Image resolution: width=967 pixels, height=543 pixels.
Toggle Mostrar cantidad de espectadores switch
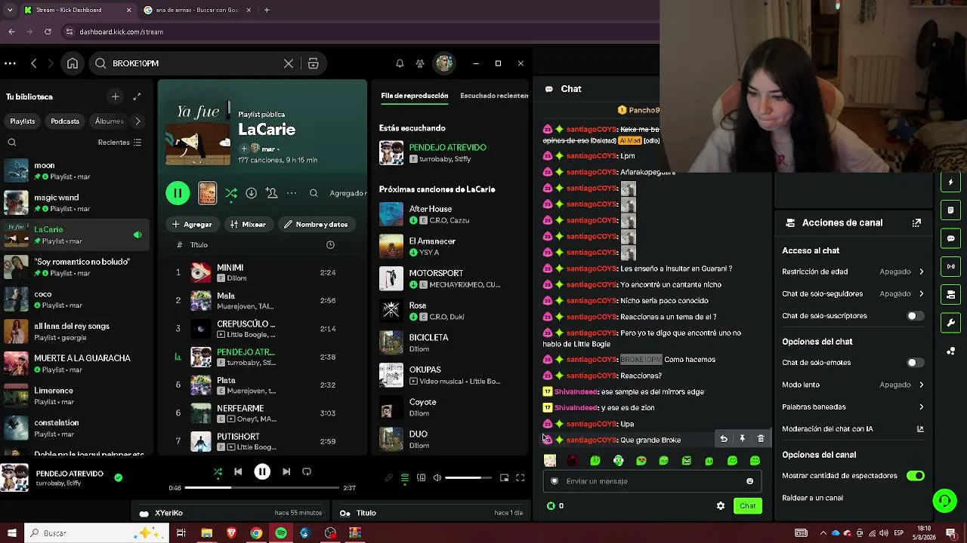915,476
